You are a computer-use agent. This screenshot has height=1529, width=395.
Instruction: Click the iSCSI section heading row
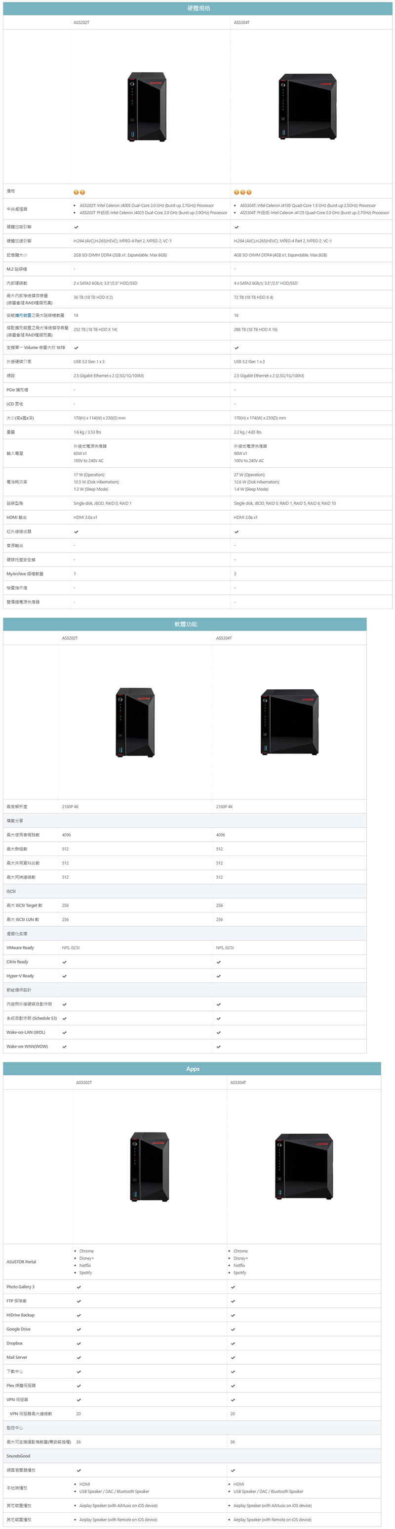point(185,891)
